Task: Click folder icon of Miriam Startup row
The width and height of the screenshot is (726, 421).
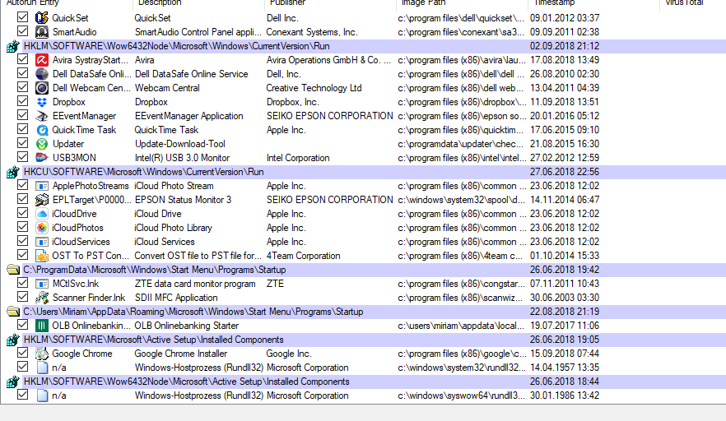Action: [x=13, y=312]
